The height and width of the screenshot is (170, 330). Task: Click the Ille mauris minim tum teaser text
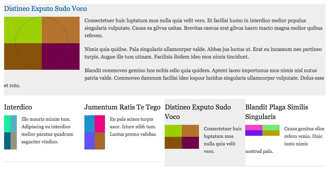[47, 130]
